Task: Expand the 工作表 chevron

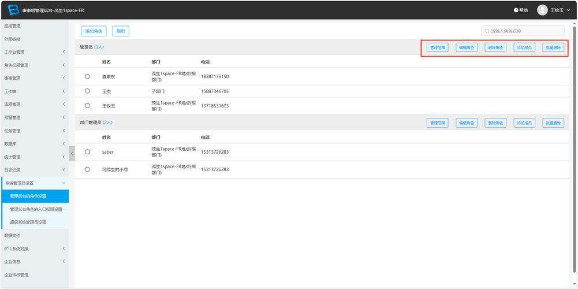Action: click(64, 91)
